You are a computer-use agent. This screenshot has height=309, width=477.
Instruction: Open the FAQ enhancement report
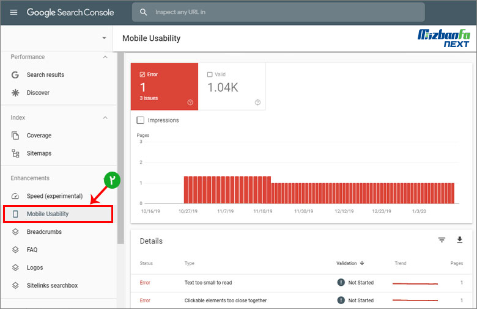point(32,250)
